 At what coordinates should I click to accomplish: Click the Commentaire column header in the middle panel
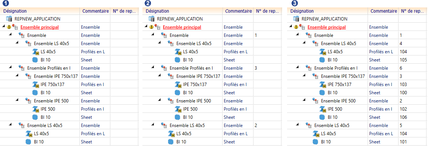coord(238,11)
